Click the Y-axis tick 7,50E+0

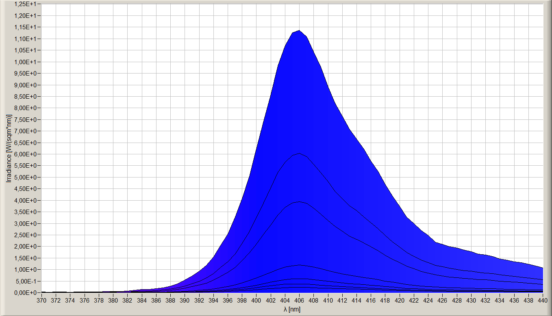[x=25, y=119]
